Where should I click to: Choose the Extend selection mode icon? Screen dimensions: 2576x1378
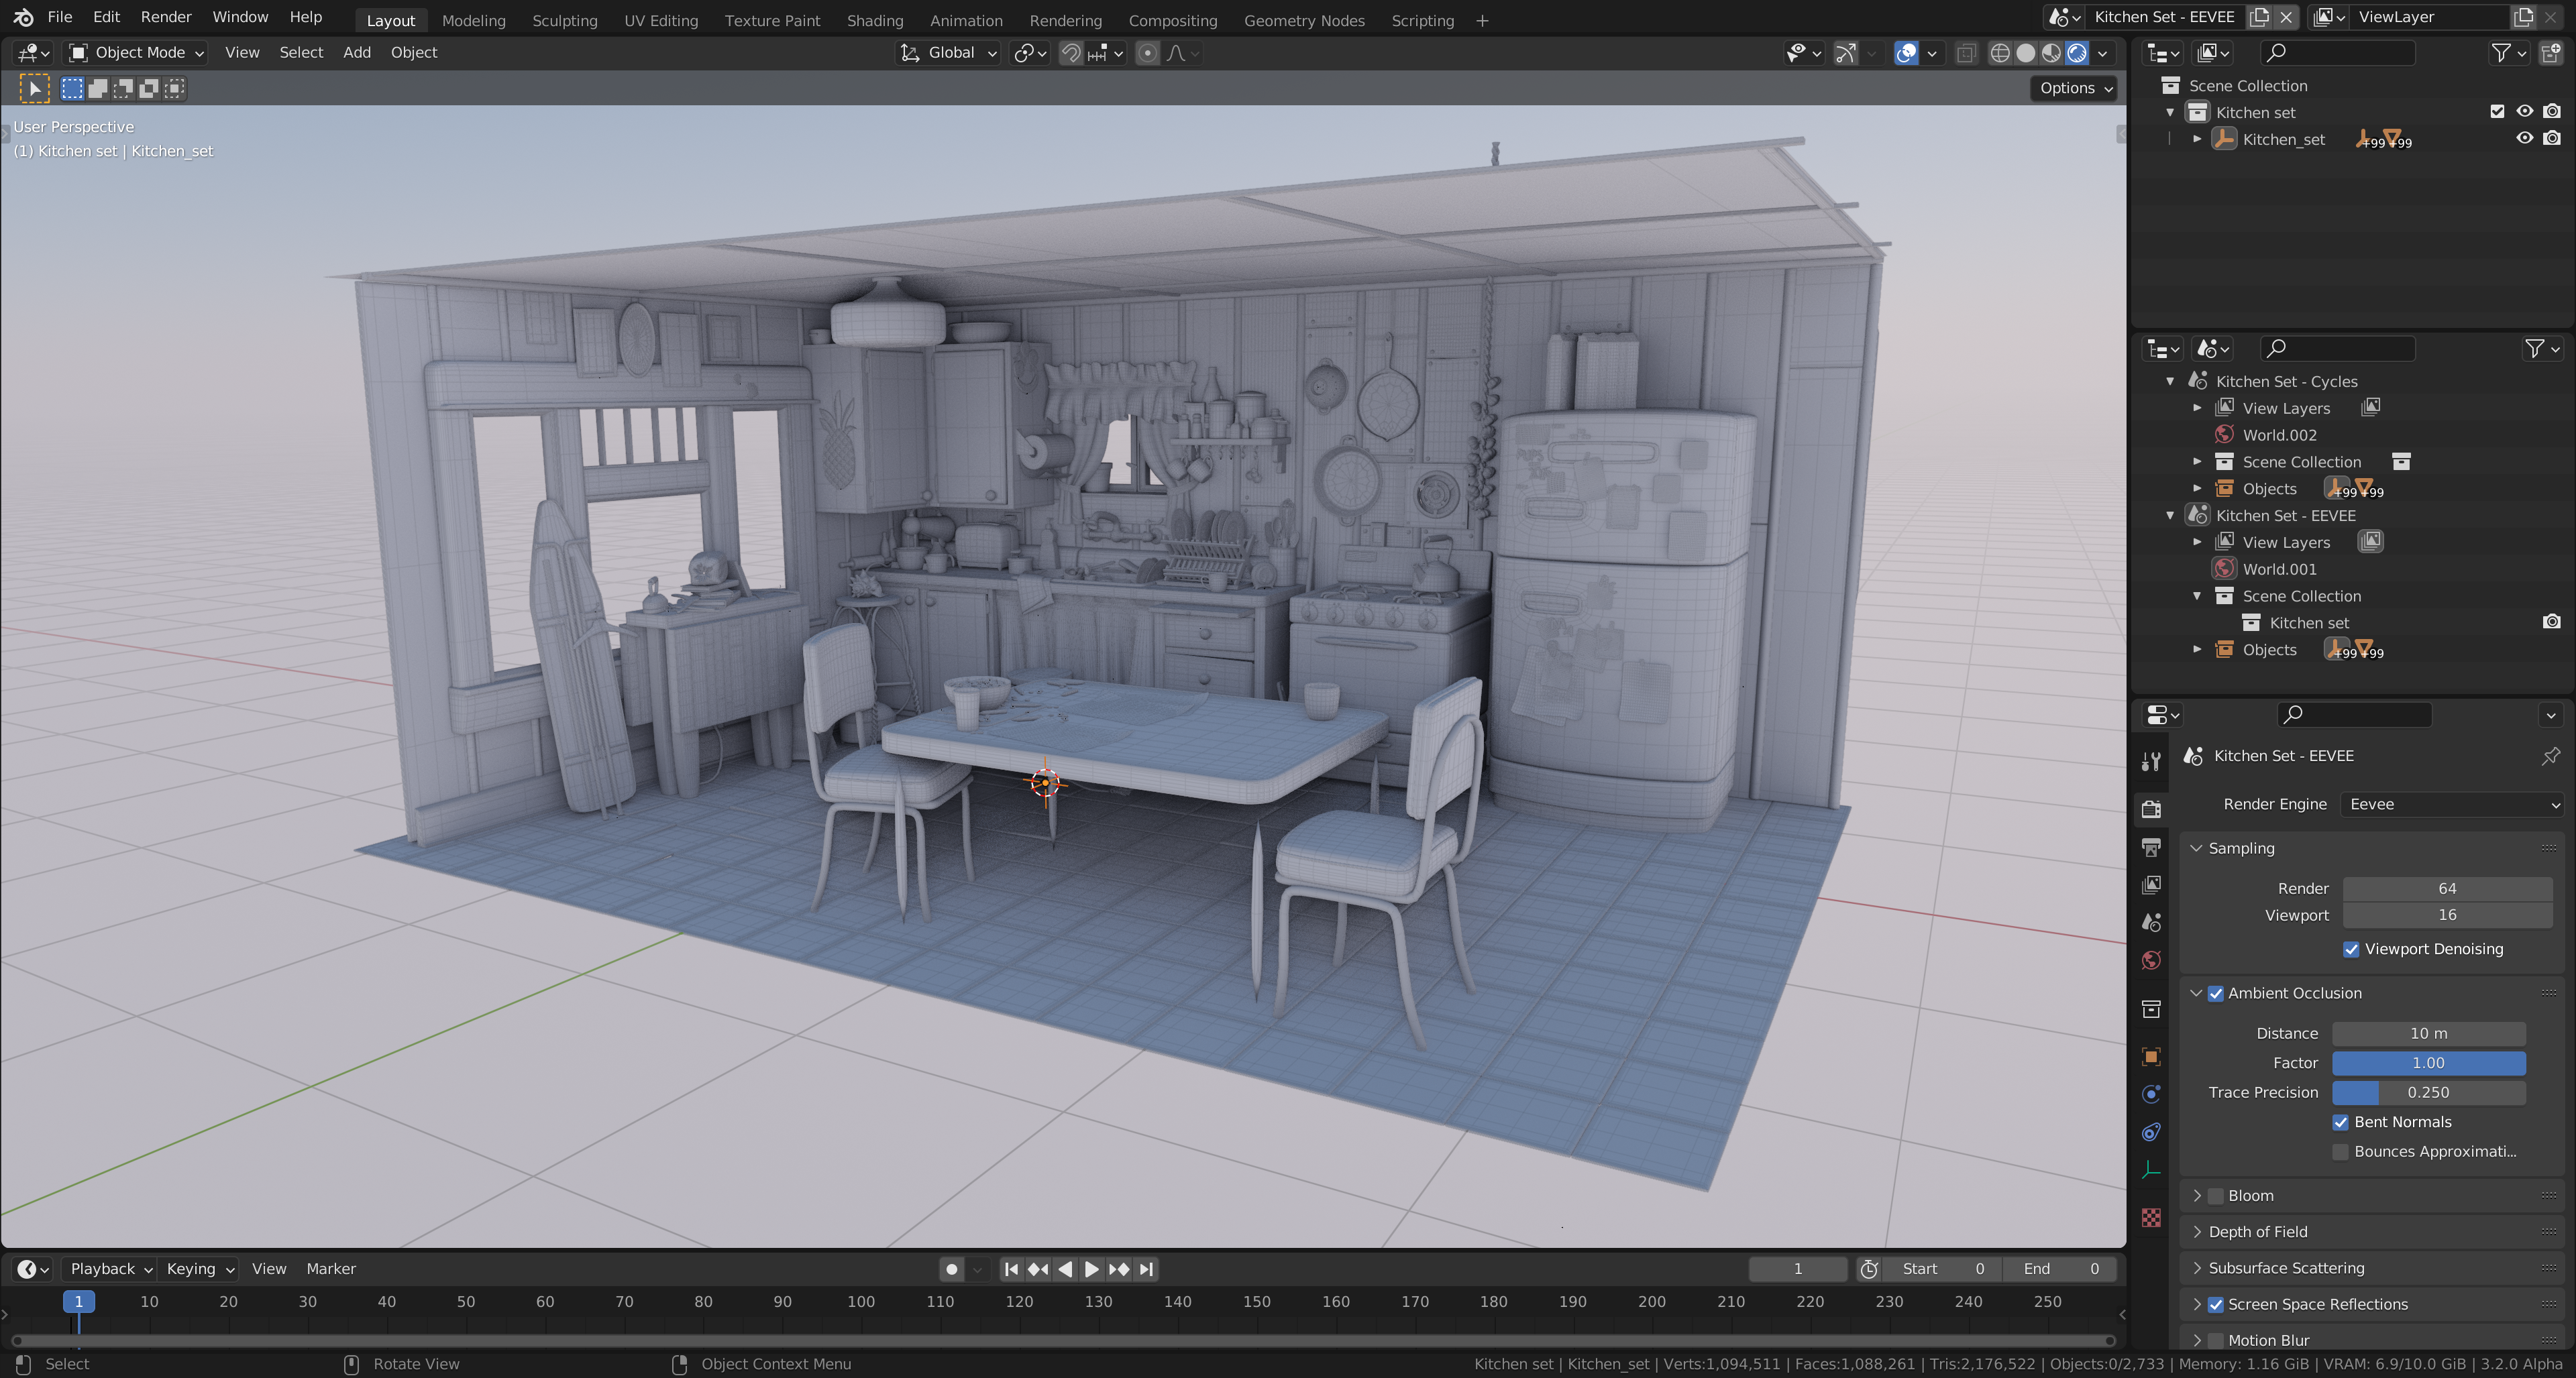coord(98,88)
